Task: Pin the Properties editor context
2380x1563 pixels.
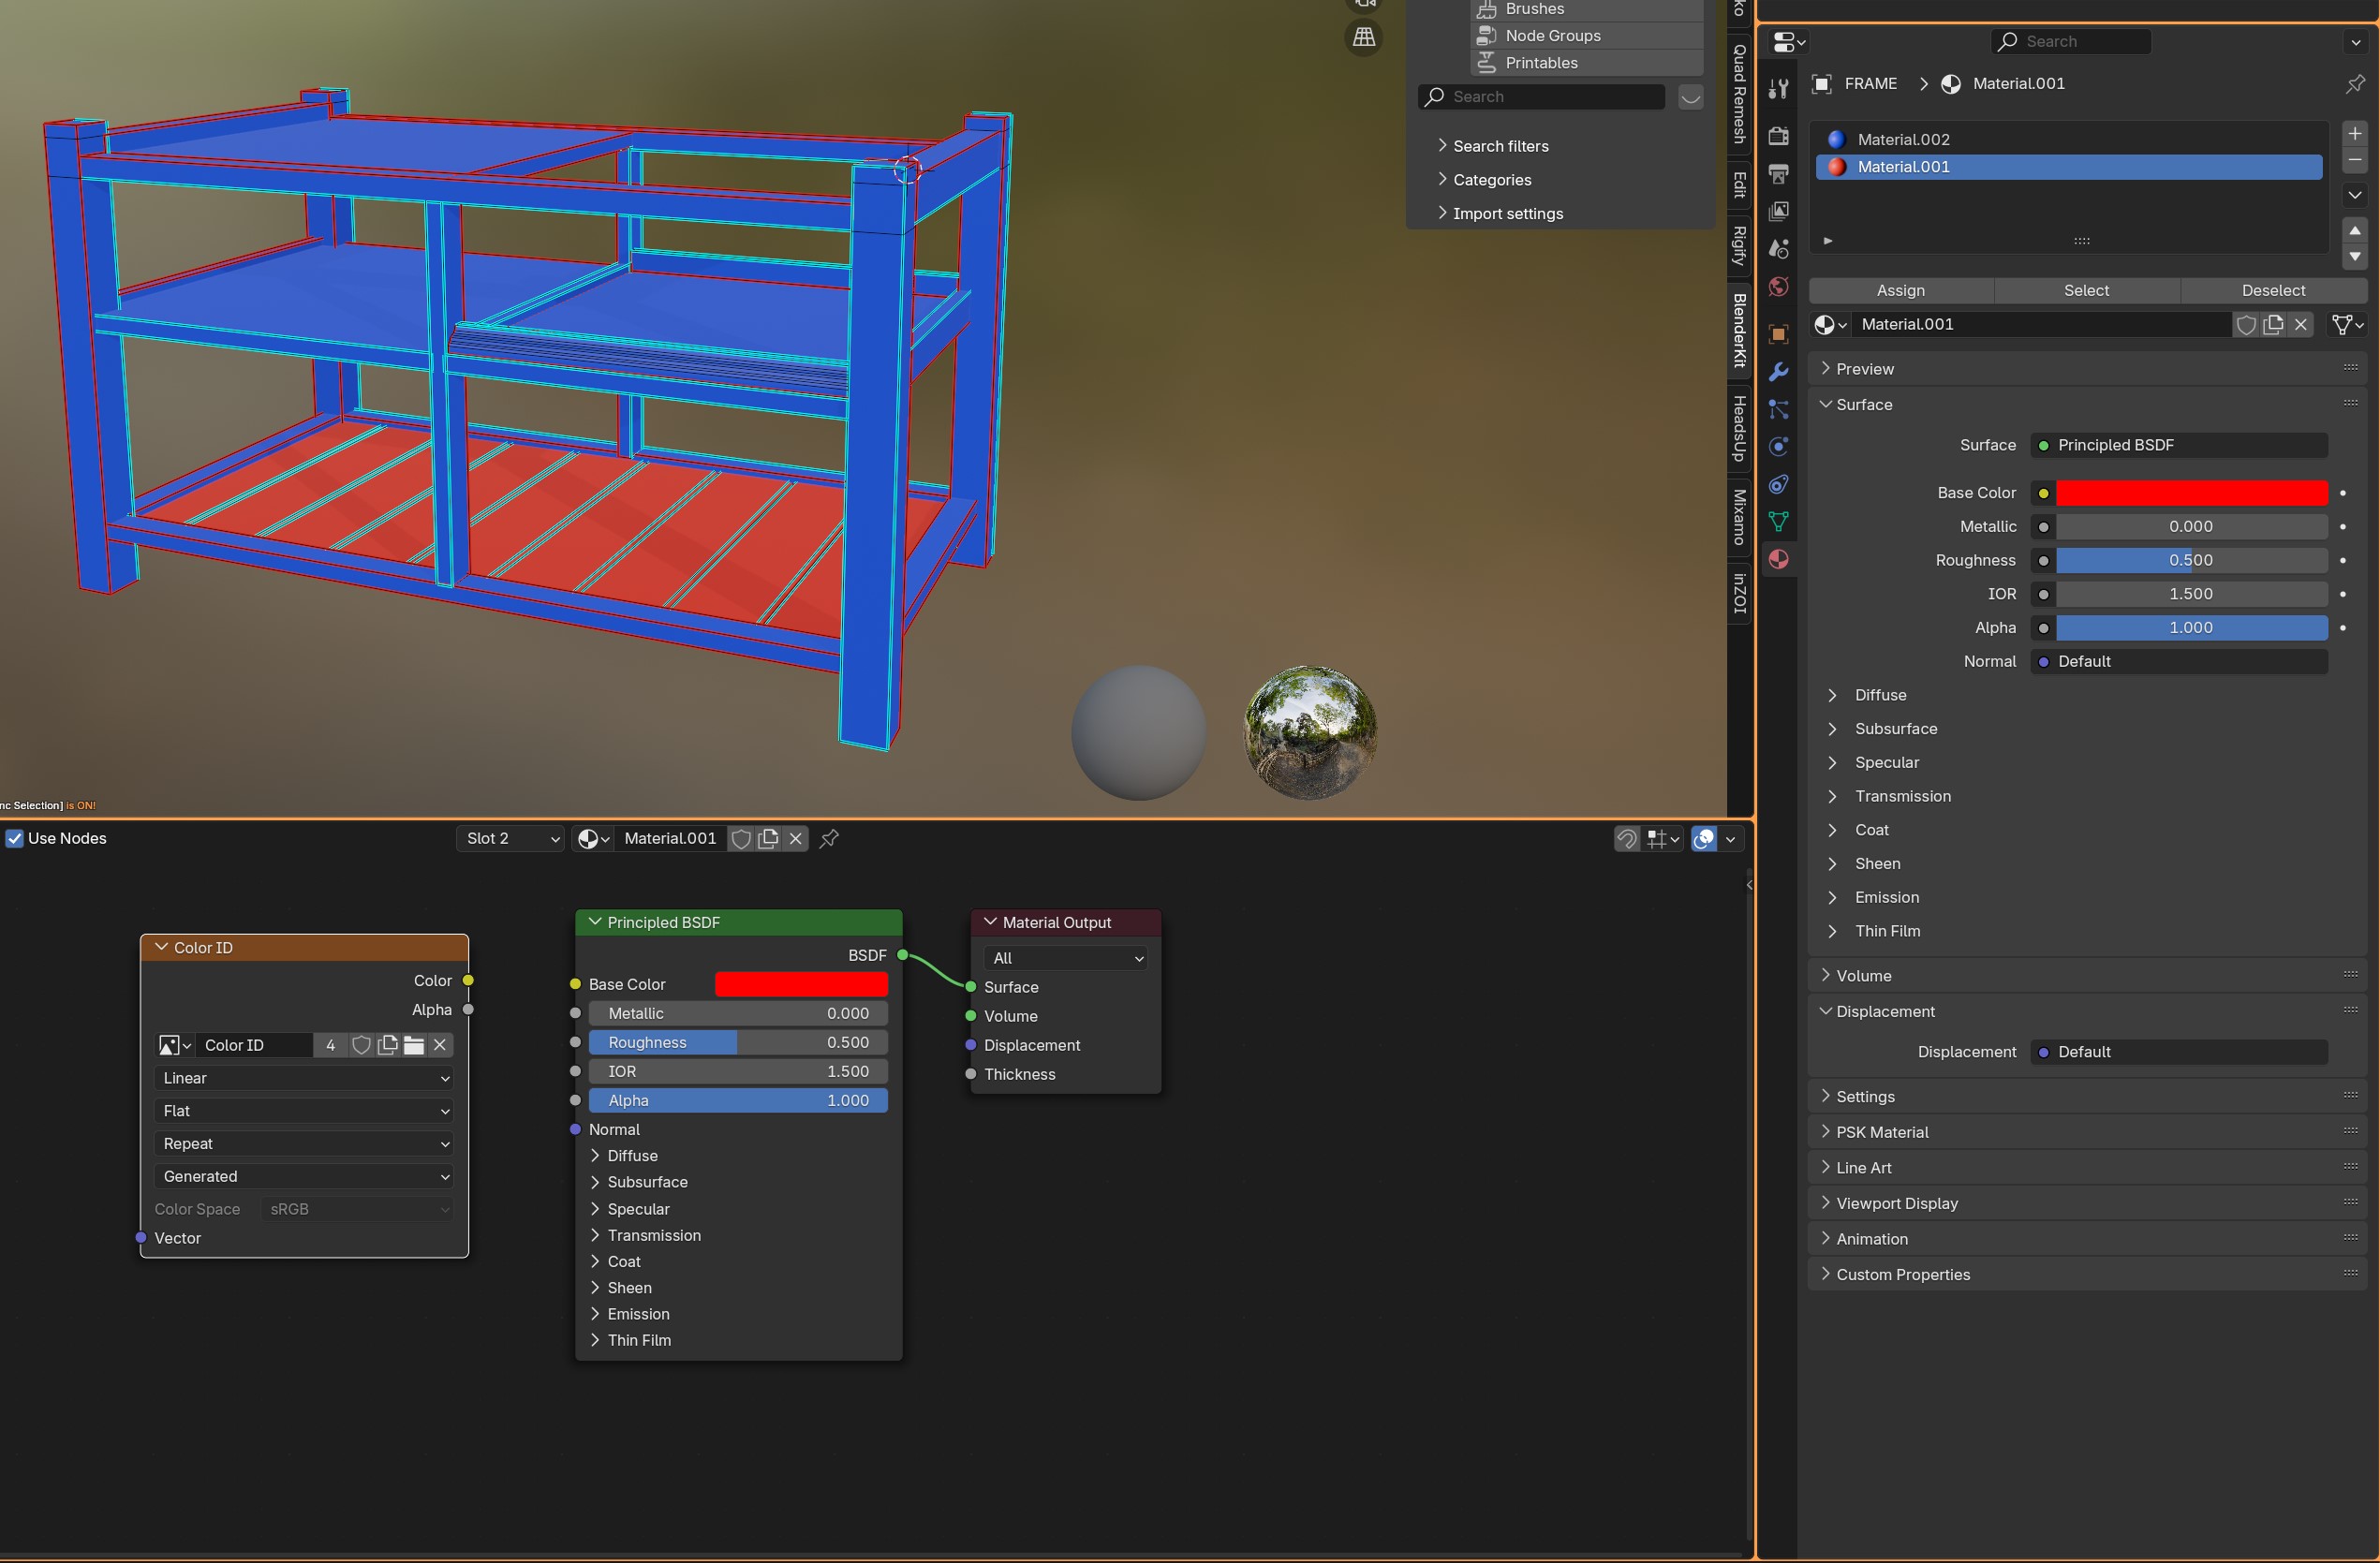Action: (x=2355, y=84)
